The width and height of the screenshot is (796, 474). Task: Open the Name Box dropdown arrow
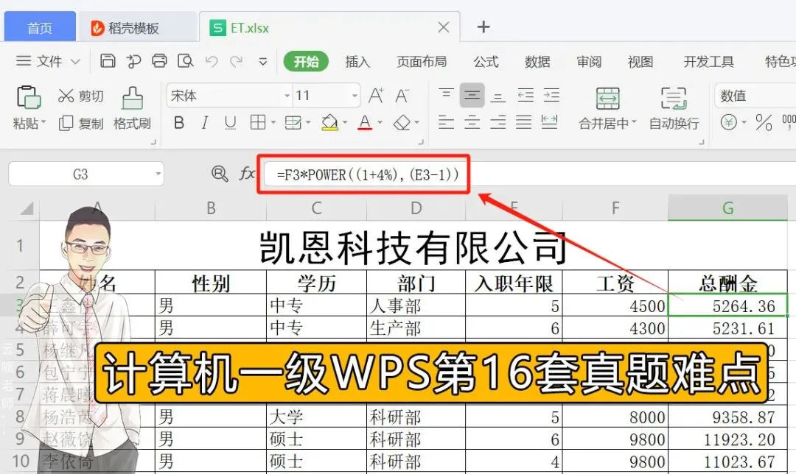click(158, 174)
